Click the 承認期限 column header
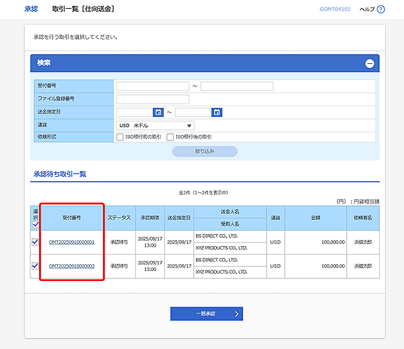Viewport: 404px width, 349px height. pyautogui.click(x=150, y=218)
